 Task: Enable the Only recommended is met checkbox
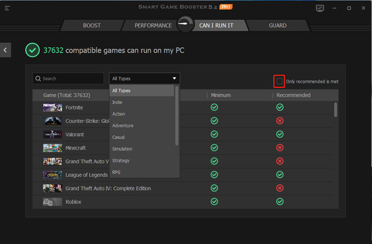coord(279,82)
